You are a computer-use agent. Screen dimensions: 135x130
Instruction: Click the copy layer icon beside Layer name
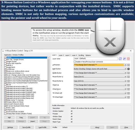[x=120, y=59]
